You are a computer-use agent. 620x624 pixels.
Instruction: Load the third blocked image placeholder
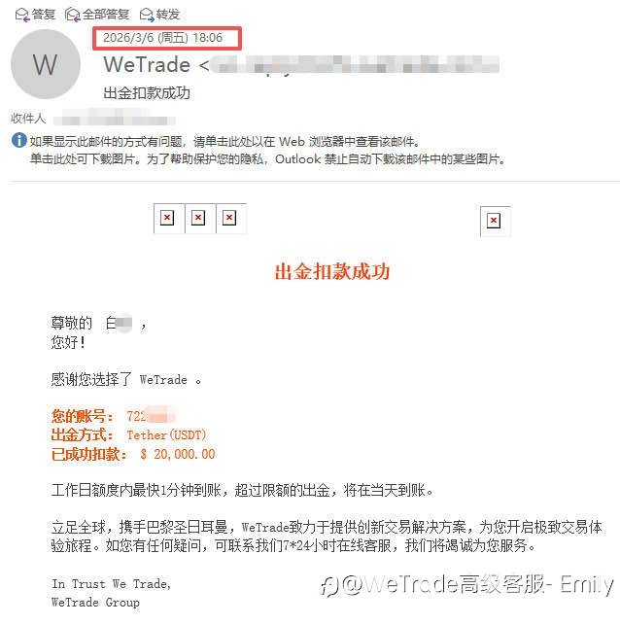[229, 218]
